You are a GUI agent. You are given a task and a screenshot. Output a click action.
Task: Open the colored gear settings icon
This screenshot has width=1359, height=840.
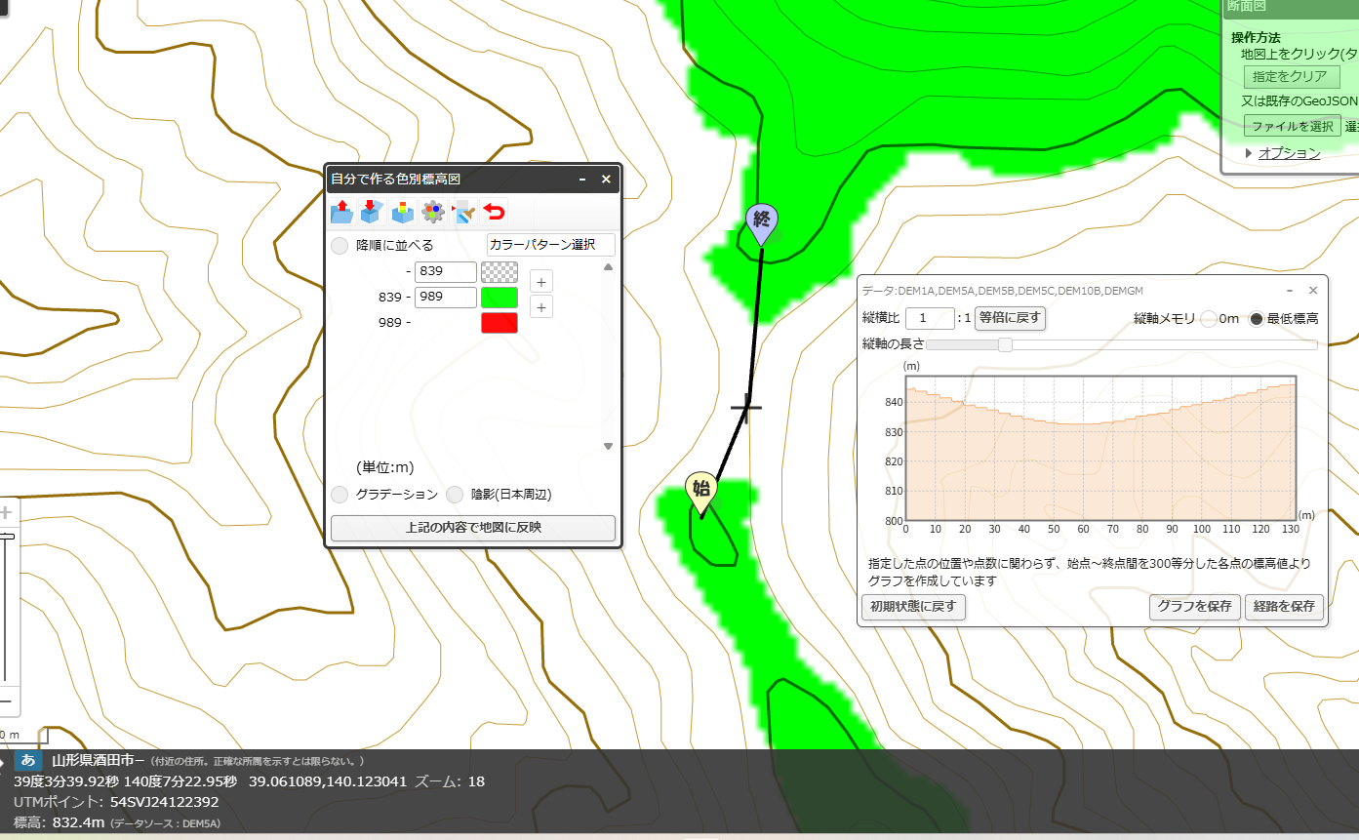pyautogui.click(x=433, y=212)
